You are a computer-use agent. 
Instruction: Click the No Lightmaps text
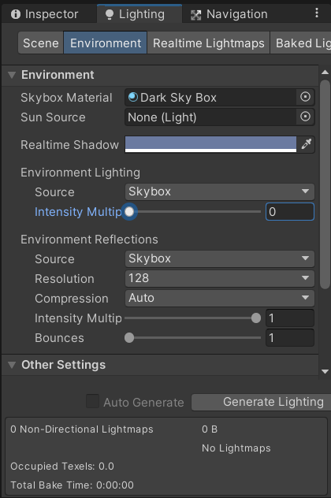pyautogui.click(x=236, y=448)
